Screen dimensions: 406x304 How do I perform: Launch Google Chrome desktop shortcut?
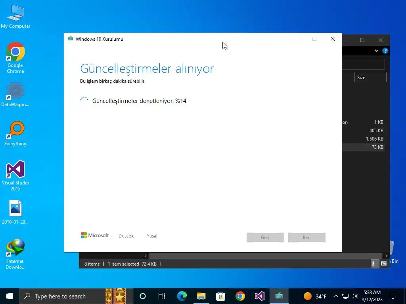point(15,58)
